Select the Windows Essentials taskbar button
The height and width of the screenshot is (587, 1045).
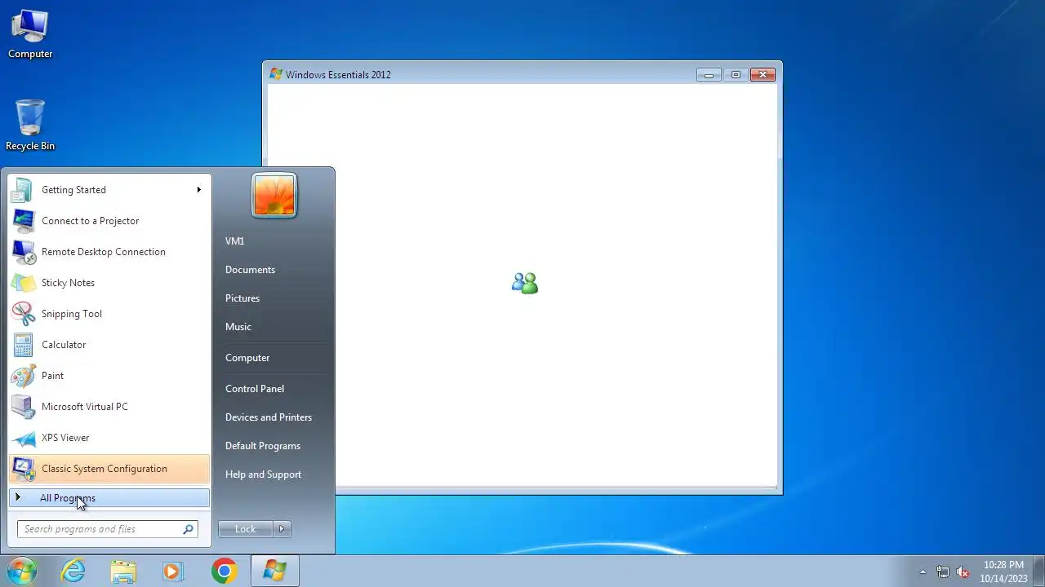pyautogui.click(x=274, y=572)
